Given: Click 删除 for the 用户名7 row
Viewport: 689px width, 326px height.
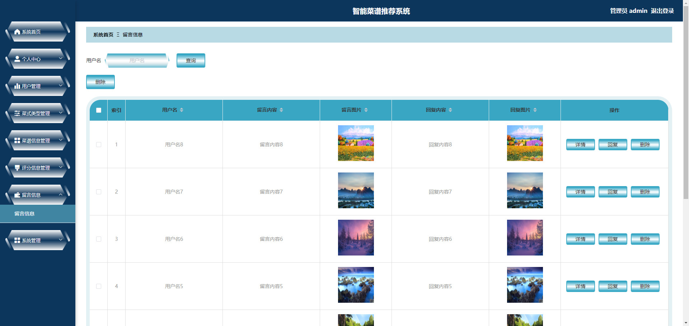Looking at the screenshot, I should [645, 192].
